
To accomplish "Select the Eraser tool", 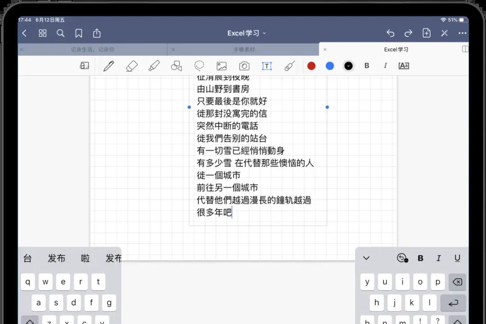I will (x=131, y=66).
